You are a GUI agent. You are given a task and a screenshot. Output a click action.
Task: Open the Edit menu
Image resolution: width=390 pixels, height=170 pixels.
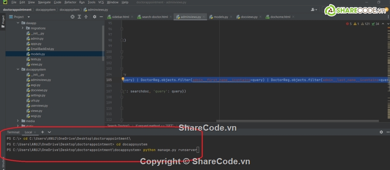pyautogui.click(x=22, y=2)
